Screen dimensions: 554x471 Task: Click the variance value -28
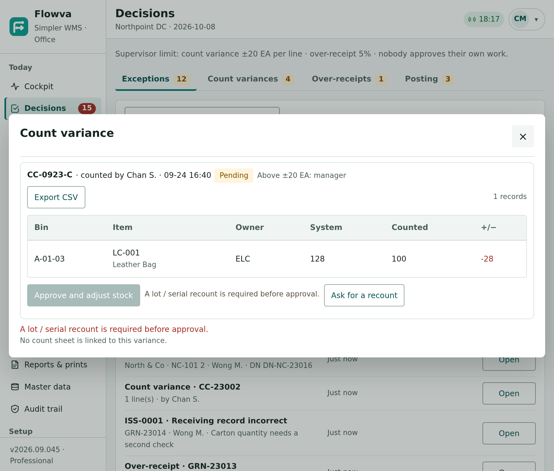pos(487,259)
